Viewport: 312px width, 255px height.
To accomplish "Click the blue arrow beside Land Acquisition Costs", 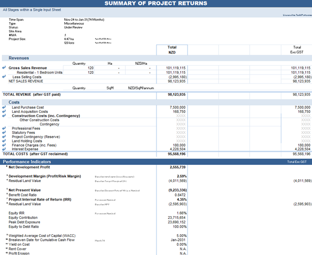I will click(4, 111).
